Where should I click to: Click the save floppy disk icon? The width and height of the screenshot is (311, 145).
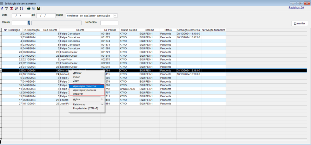point(38,8)
